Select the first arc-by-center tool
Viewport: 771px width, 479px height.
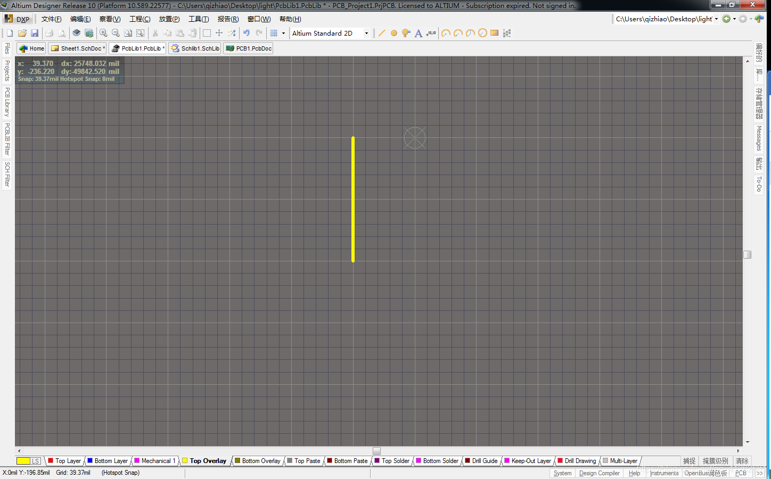pyautogui.click(x=446, y=33)
